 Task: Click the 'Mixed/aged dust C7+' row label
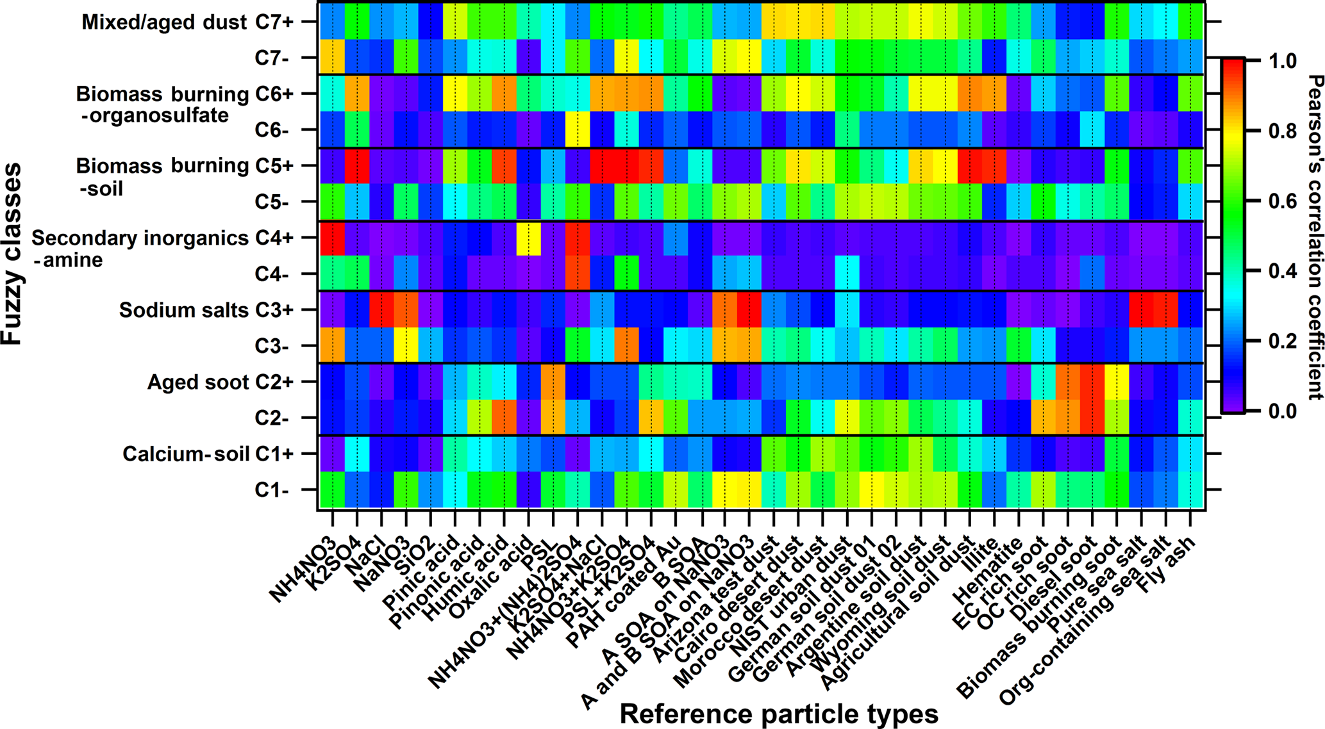[x=187, y=22]
